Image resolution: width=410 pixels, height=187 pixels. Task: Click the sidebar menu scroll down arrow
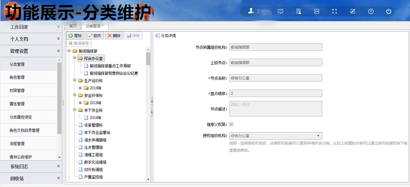pos(59,157)
